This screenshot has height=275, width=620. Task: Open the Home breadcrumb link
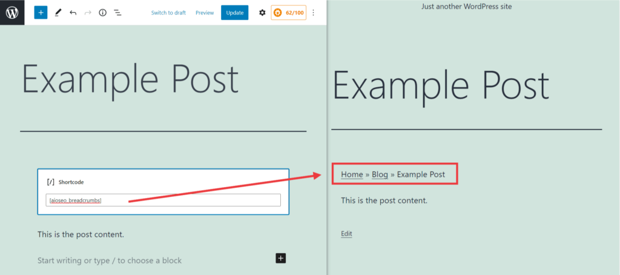pos(352,174)
